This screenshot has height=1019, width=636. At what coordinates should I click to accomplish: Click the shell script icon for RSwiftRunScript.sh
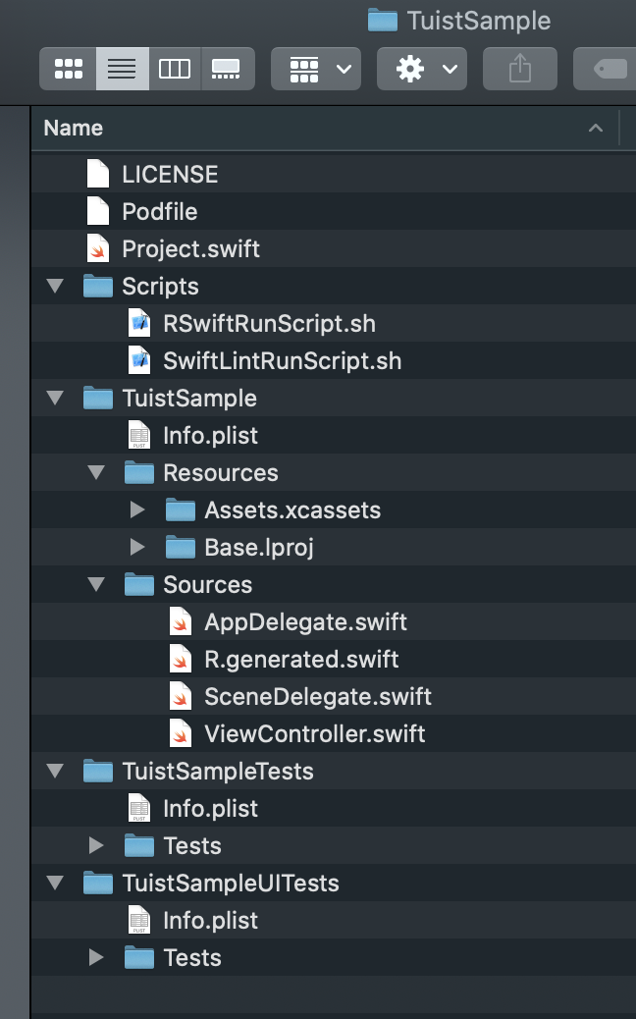click(138, 323)
